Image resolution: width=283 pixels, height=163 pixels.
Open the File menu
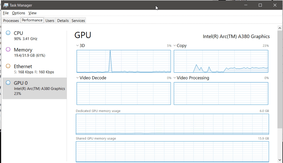[x=5, y=13]
